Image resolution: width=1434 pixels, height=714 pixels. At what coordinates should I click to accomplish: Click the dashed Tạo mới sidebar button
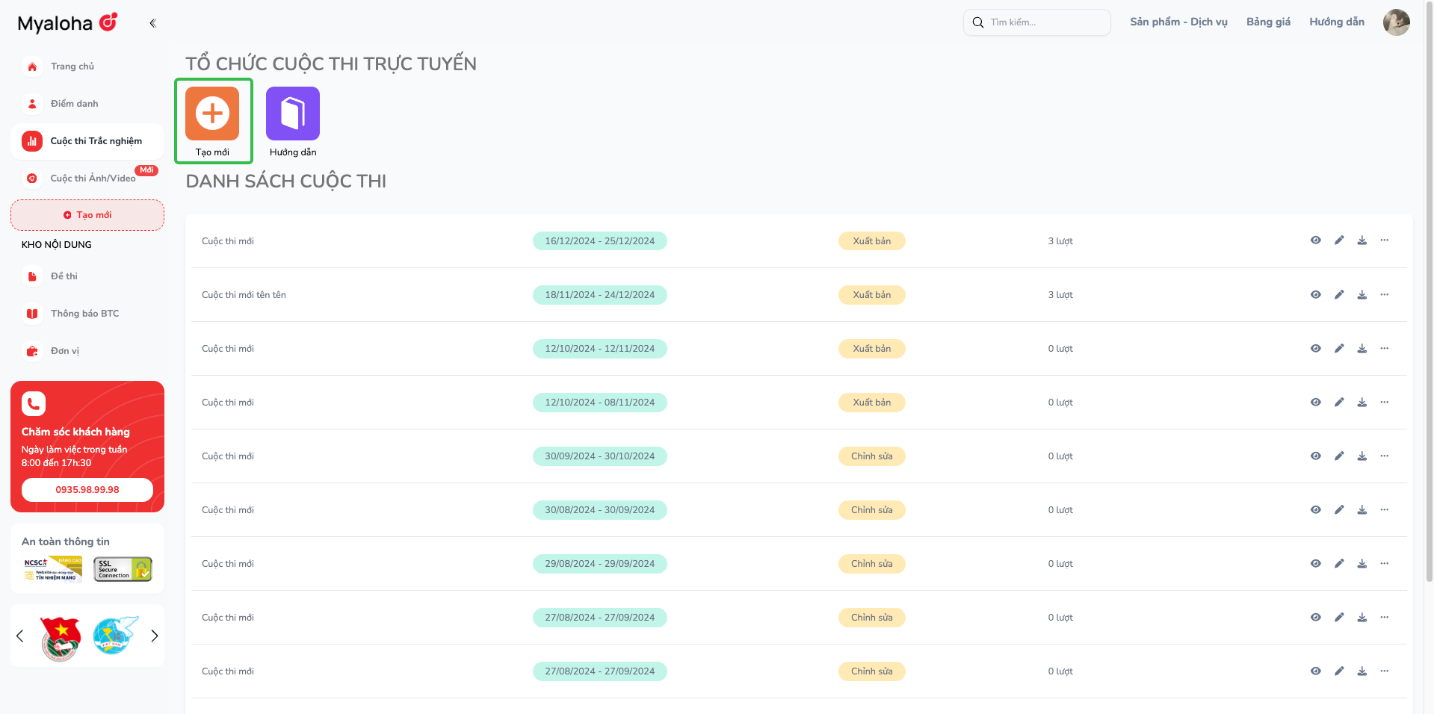87,215
